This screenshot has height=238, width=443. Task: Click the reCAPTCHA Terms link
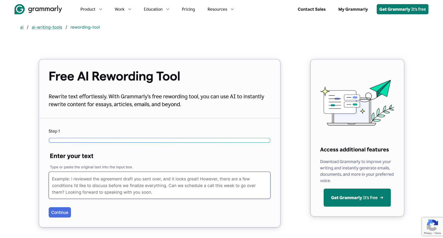[437, 233]
